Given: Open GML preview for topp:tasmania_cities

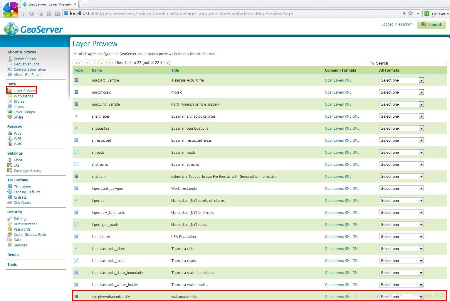Looking at the screenshot, I should [356, 248].
